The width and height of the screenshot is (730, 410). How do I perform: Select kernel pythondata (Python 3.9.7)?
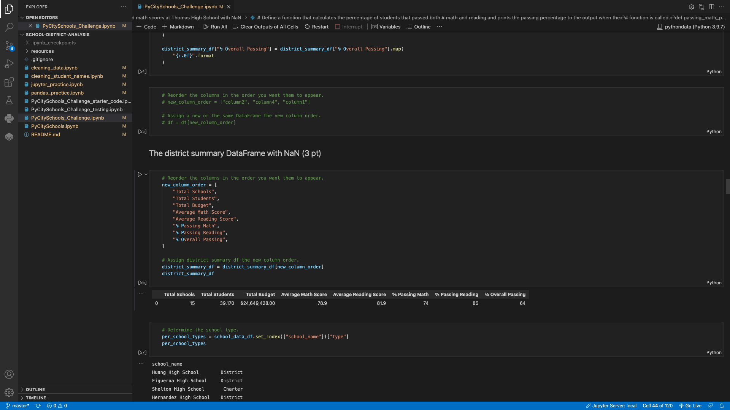pyautogui.click(x=690, y=27)
